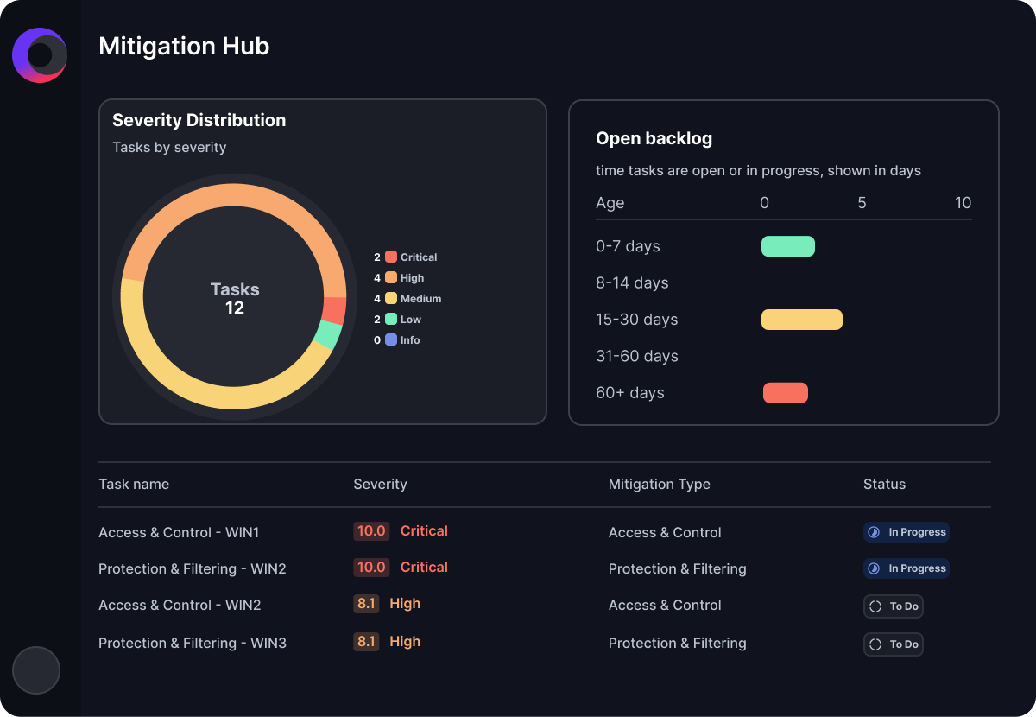
Task: Click the 8.1 score for Protection & Filtering - WIN3
Action: (x=366, y=642)
